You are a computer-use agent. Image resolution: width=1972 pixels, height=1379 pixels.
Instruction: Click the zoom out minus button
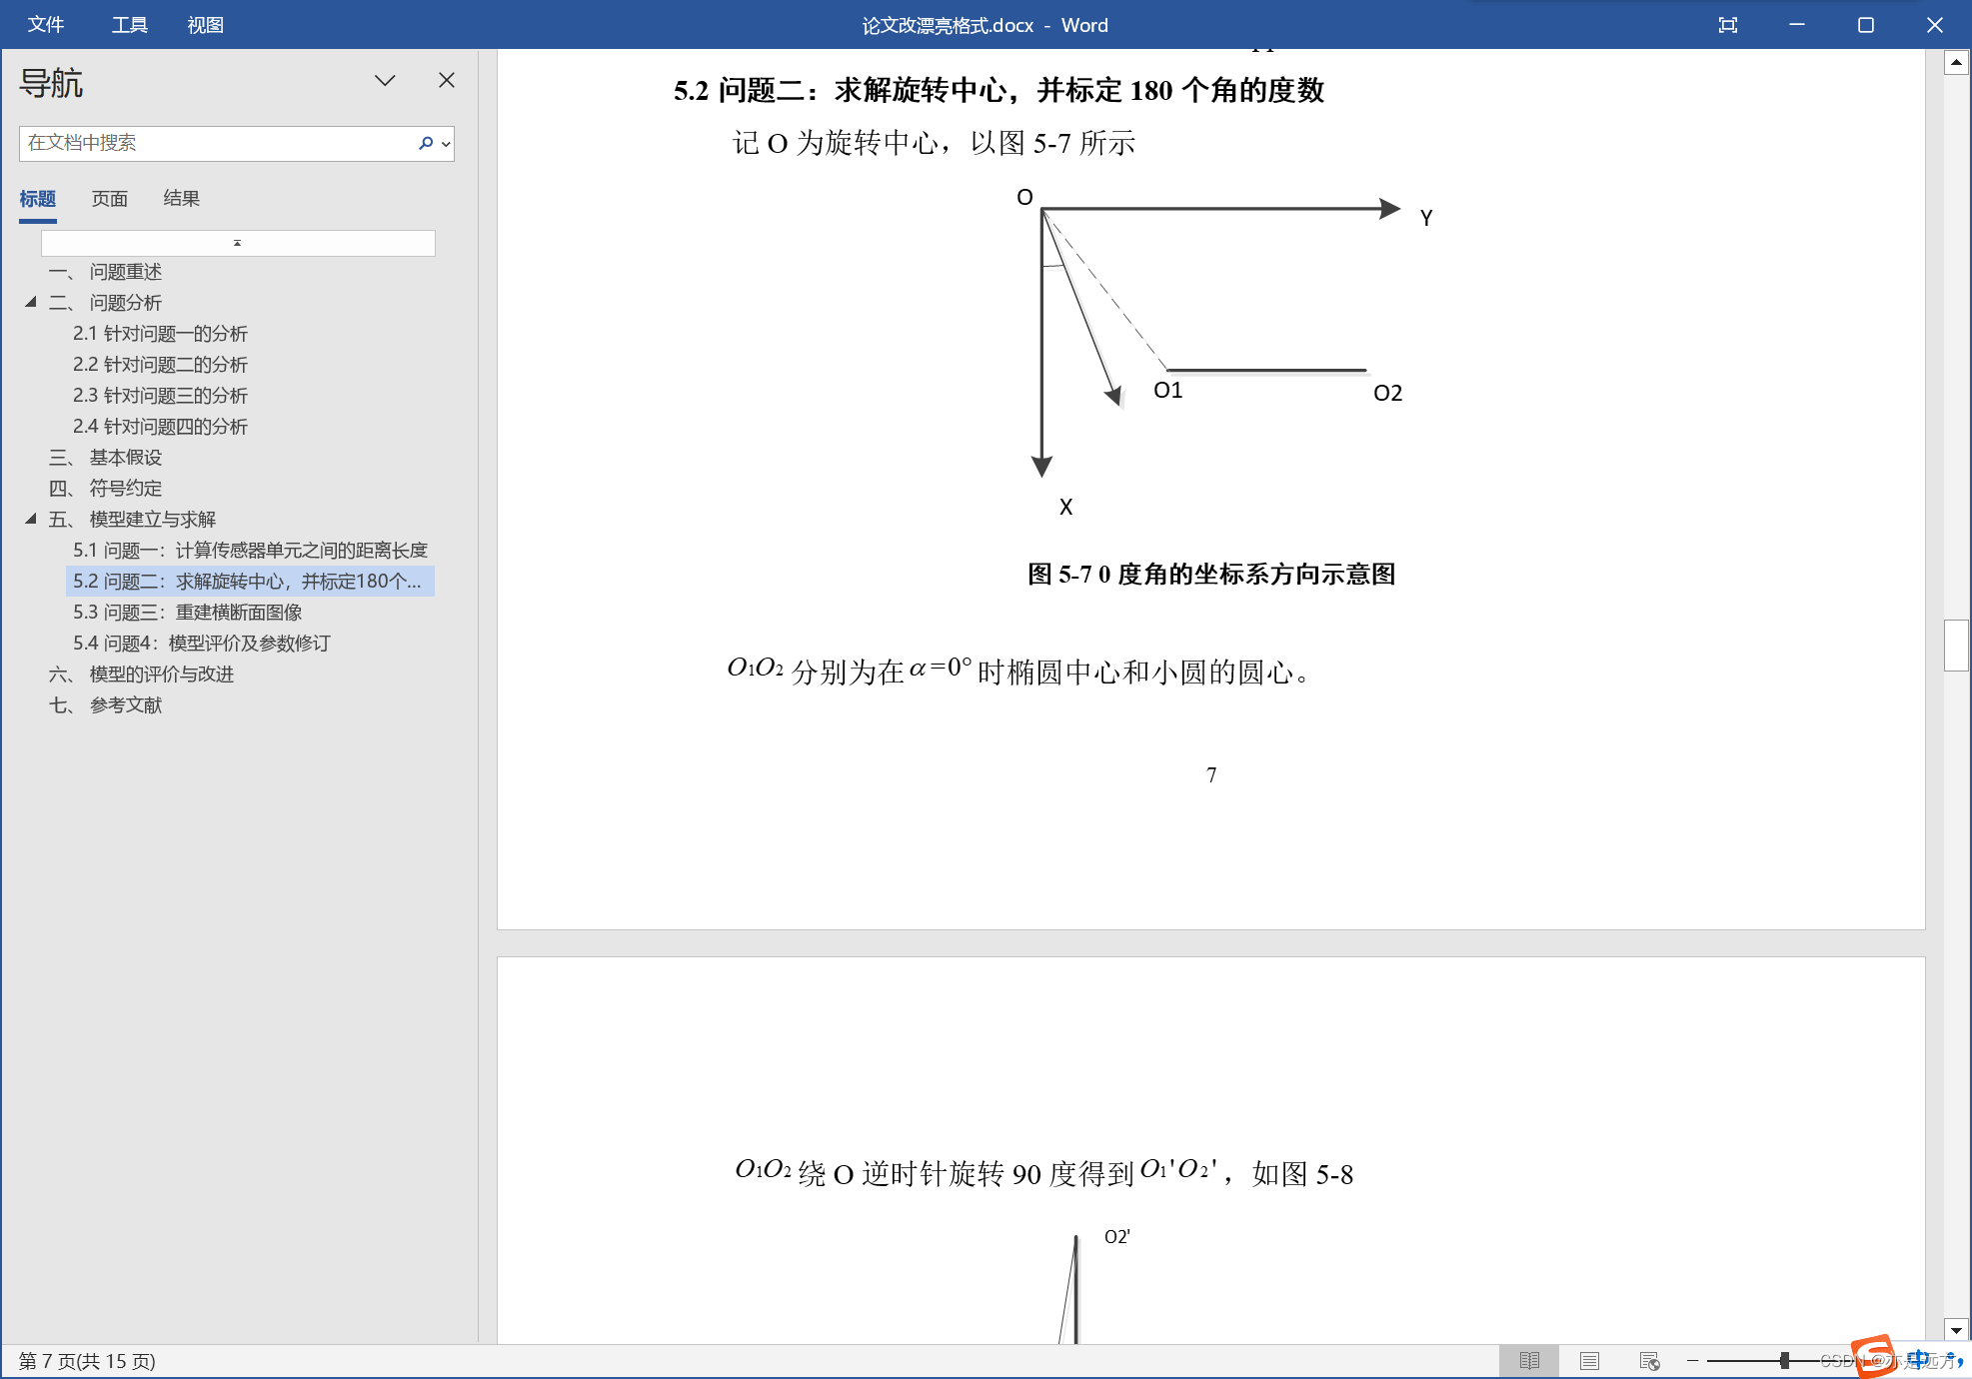(1693, 1361)
